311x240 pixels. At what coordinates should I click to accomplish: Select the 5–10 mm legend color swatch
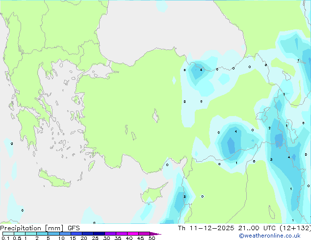[53, 234]
